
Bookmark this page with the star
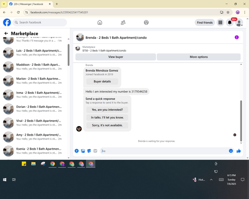(228, 12)
